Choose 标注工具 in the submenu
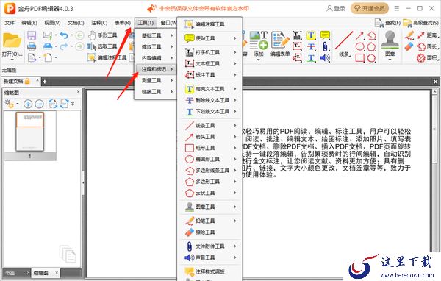Image resolution: width=441 pixels, height=281 pixels. (209, 75)
